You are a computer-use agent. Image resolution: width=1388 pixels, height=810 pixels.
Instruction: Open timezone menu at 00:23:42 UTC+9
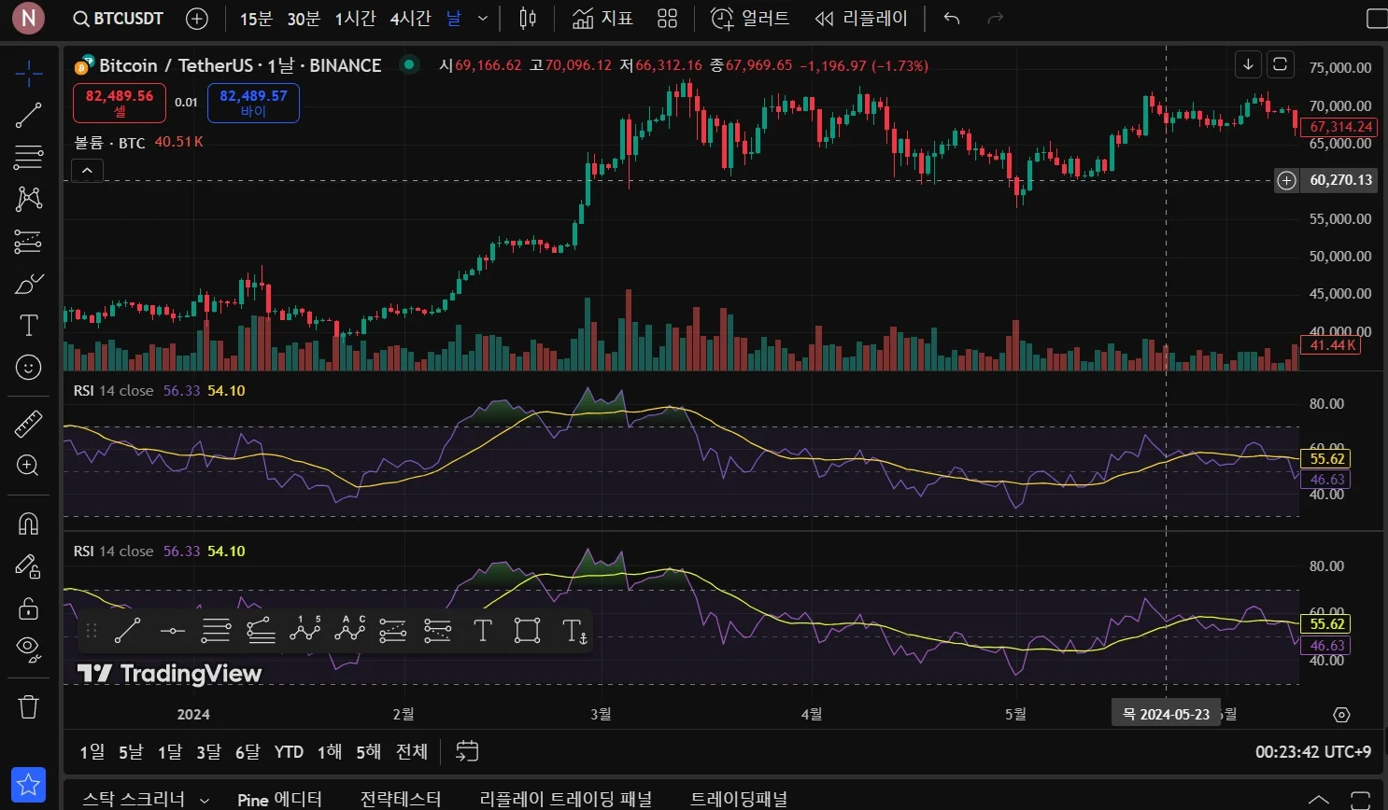[1313, 752]
